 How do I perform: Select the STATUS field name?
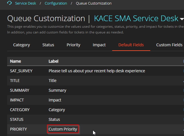(x=17, y=119)
